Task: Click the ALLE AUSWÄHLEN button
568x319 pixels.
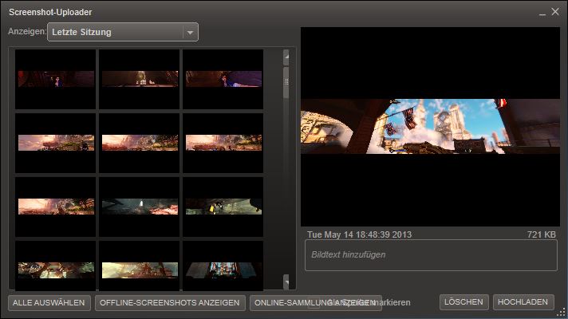Action: (x=49, y=303)
